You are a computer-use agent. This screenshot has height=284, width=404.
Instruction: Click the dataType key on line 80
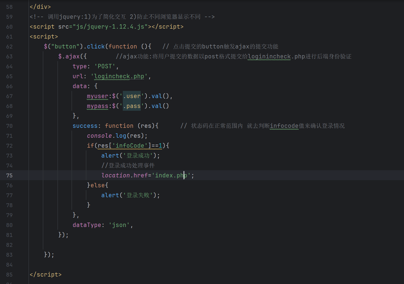coord(87,225)
